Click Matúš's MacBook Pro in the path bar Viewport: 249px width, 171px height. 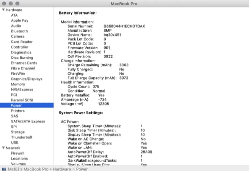28,169
